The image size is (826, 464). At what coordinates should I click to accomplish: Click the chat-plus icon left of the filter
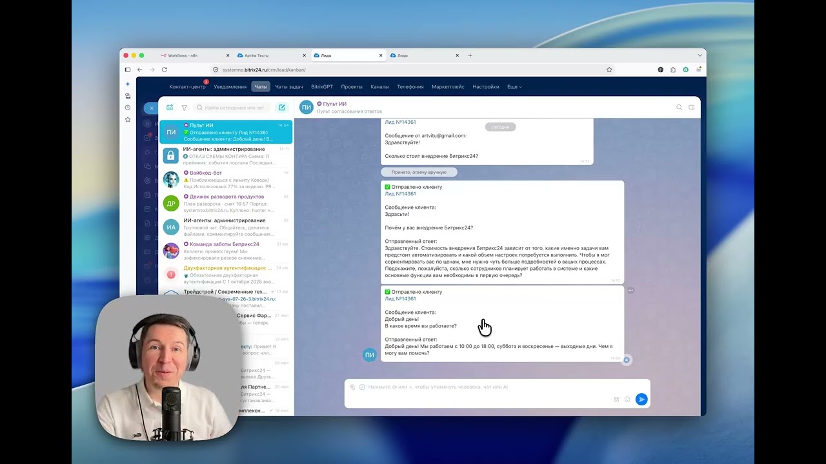pos(170,108)
